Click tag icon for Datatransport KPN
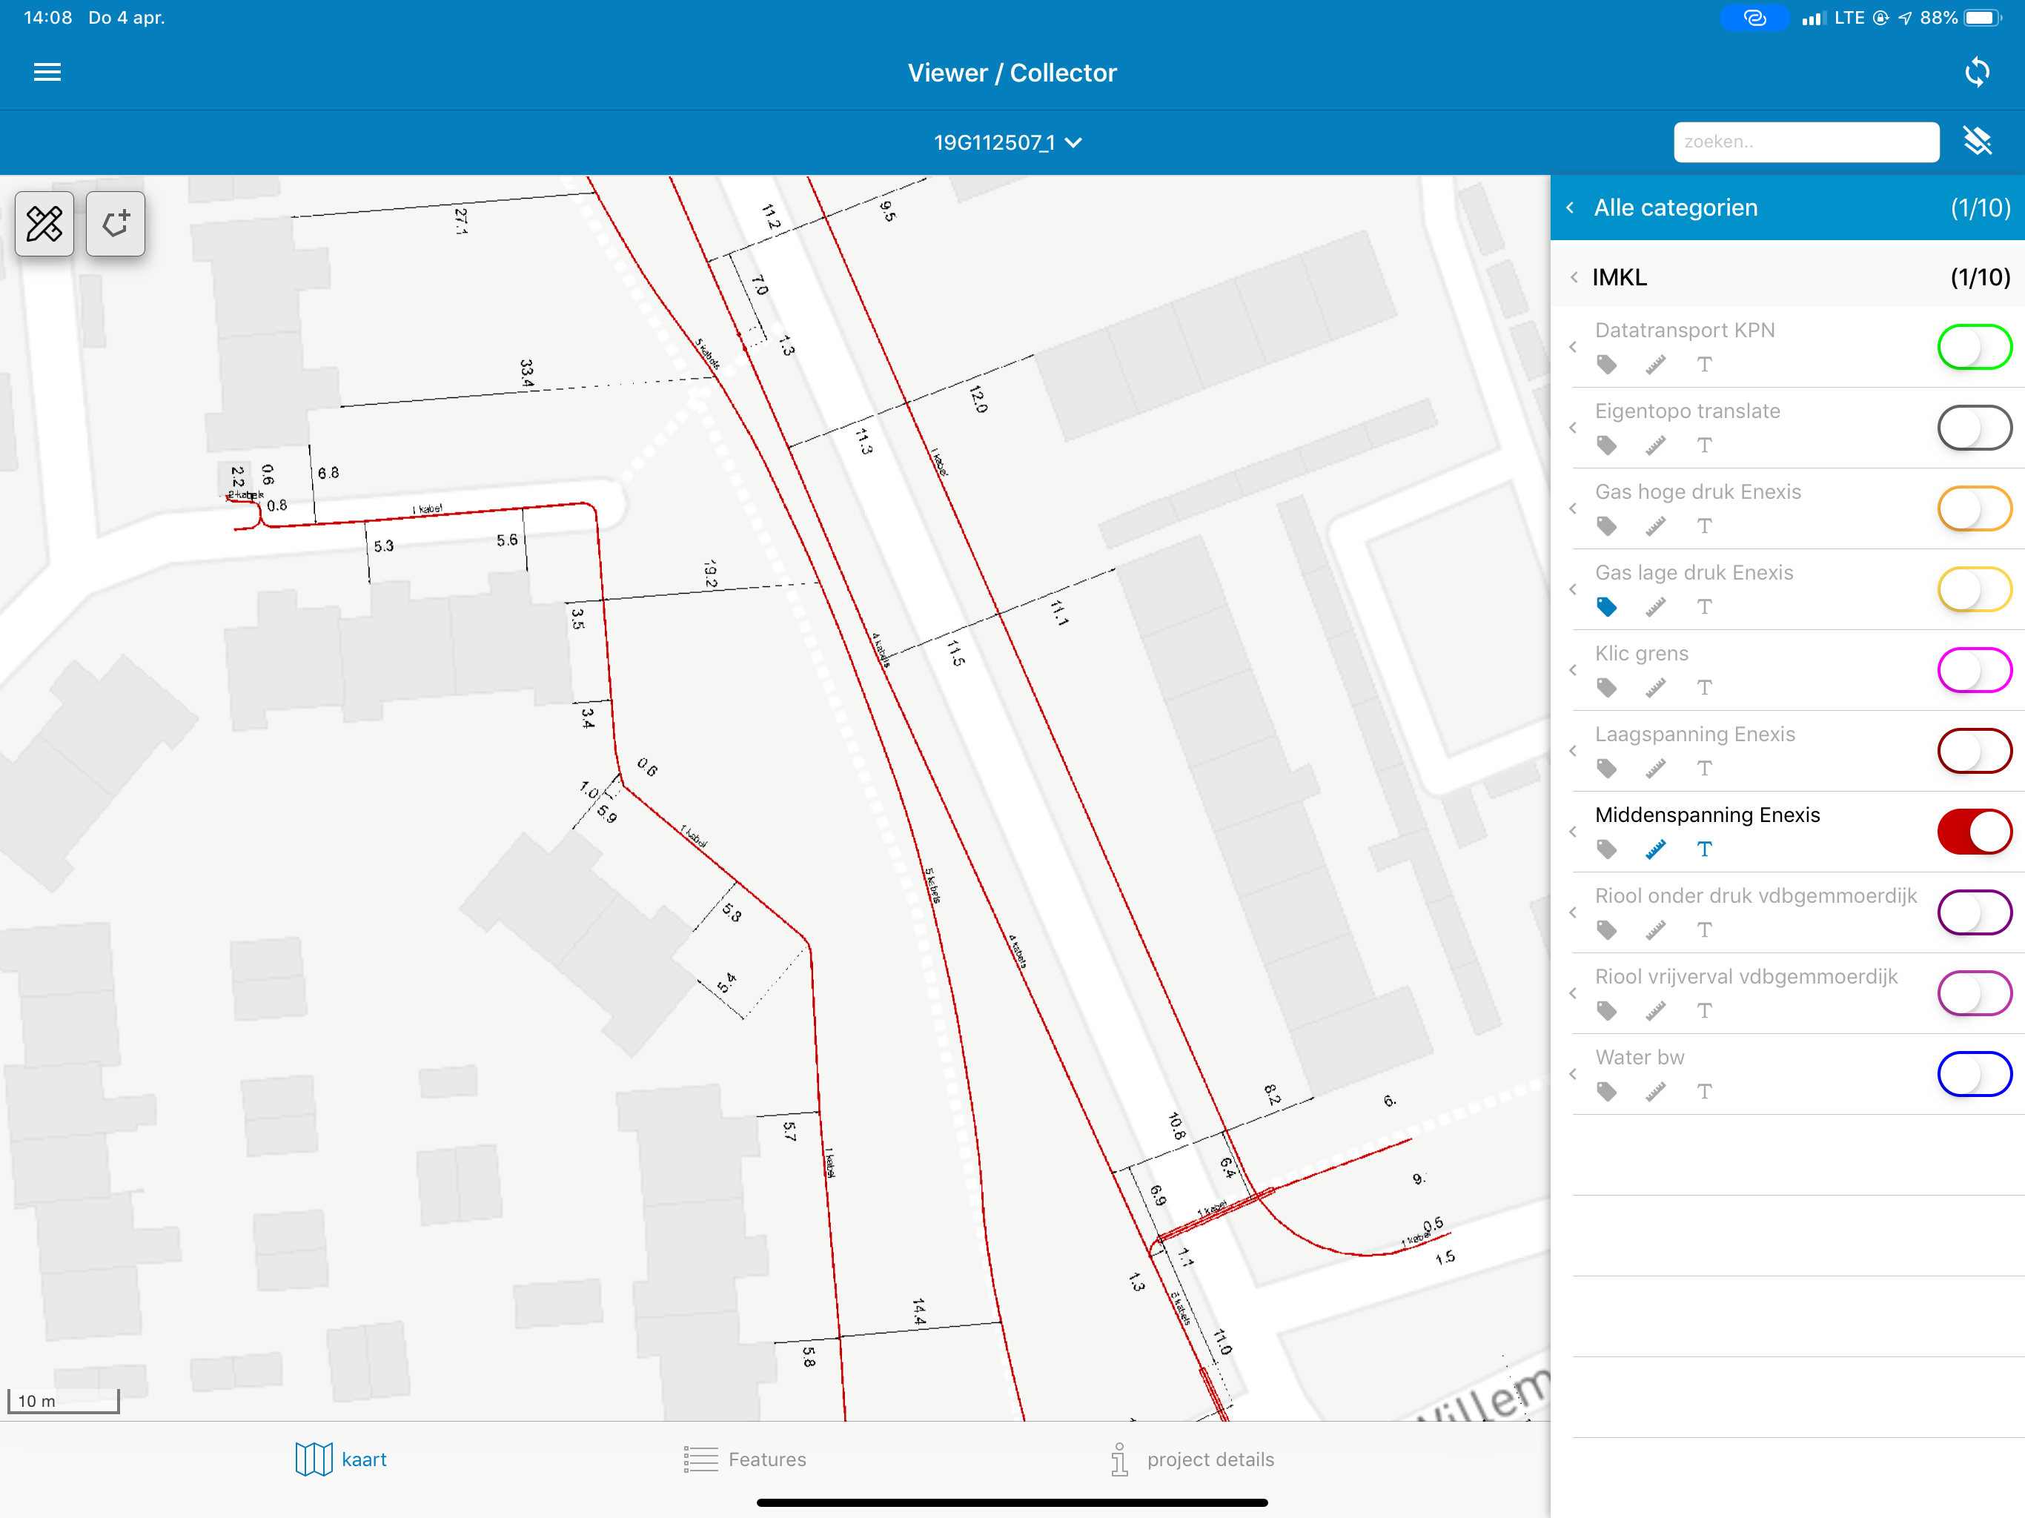Viewport: 2025px width, 1518px height. [x=1607, y=365]
